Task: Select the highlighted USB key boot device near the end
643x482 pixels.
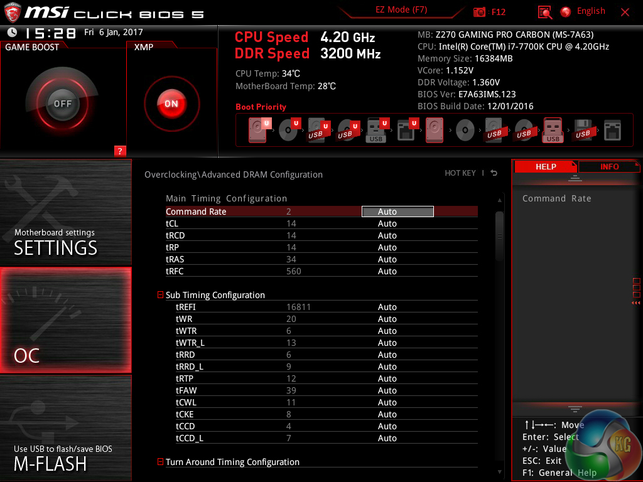Action: click(553, 131)
